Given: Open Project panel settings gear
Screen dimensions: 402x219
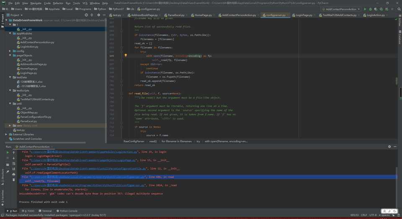Looking at the screenshot, I should pyautogui.click(x=99, y=15).
